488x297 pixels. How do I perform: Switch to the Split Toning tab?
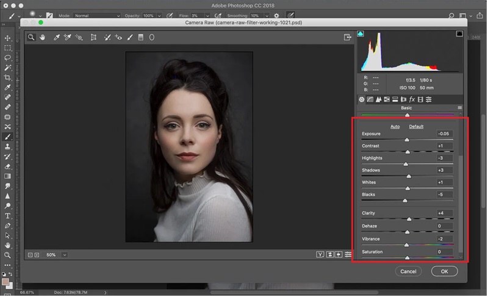pos(395,99)
